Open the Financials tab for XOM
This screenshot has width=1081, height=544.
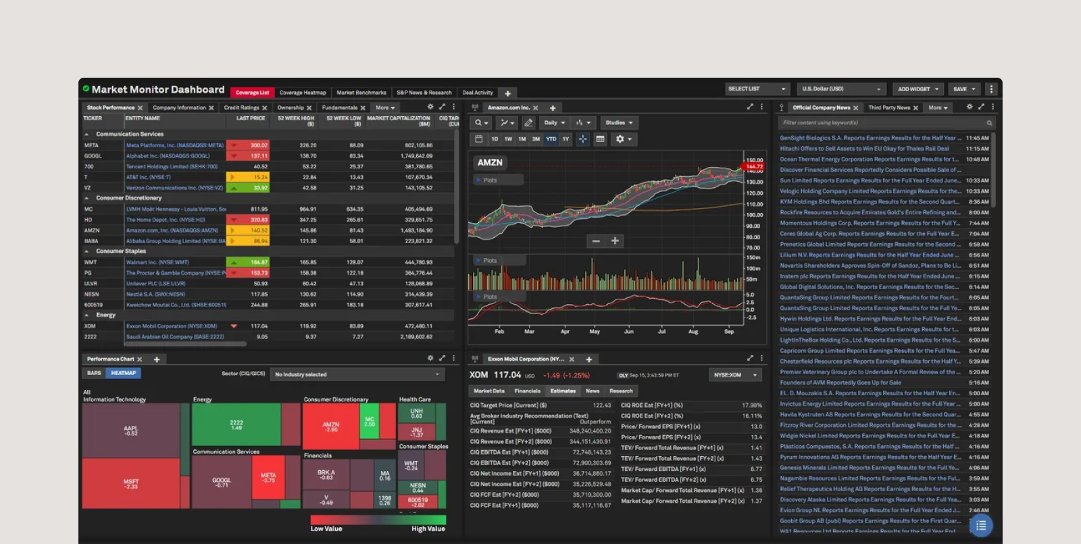(x=527, y=391)
